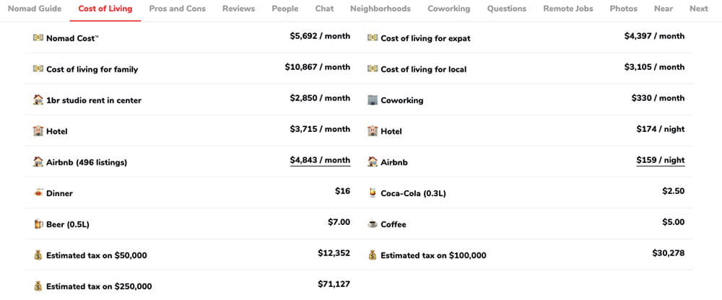Image resolution: width=722 pixels, height=300 pixels.
Task: Open the $4,843 / month Airbnb link
Action: pos(320,160)
